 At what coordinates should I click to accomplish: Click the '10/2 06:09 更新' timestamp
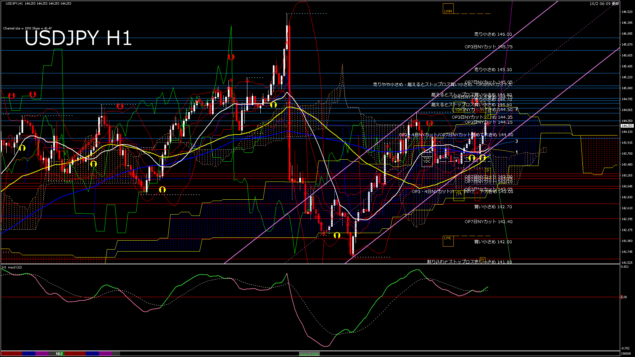[x=604, y=4]
